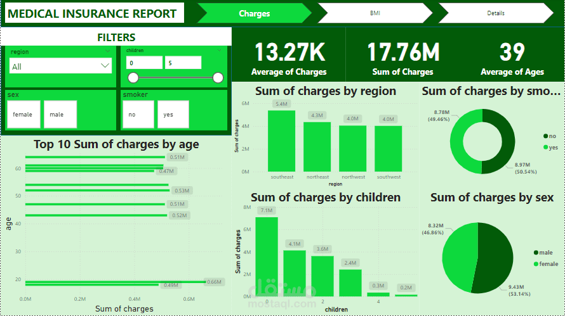Viewport: 565px width, 316px height.
Task: Edit children maximum value field 5
Action: (x=183, y=63)
